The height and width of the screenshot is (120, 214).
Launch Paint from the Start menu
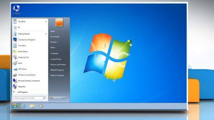coord(30,63)
